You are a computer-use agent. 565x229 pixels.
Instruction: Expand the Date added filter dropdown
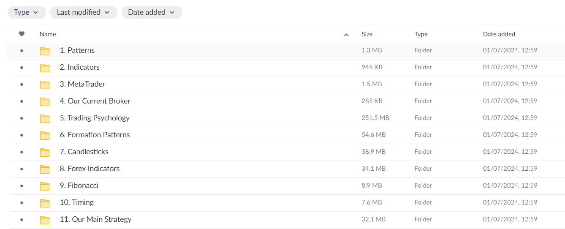pyautogui.click(x=152, y=12)
